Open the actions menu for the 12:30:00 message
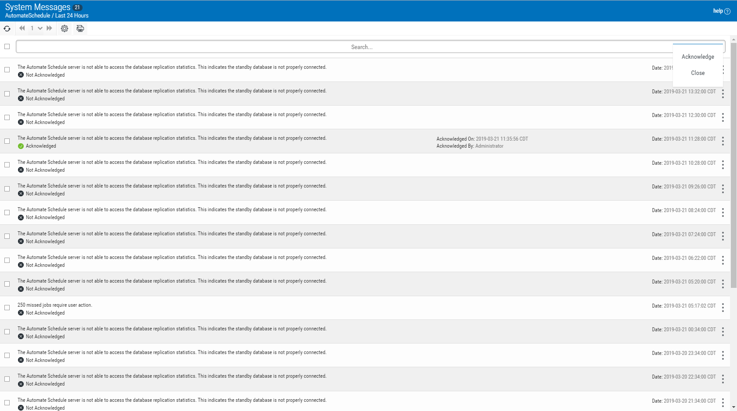 tap(723, 117)
